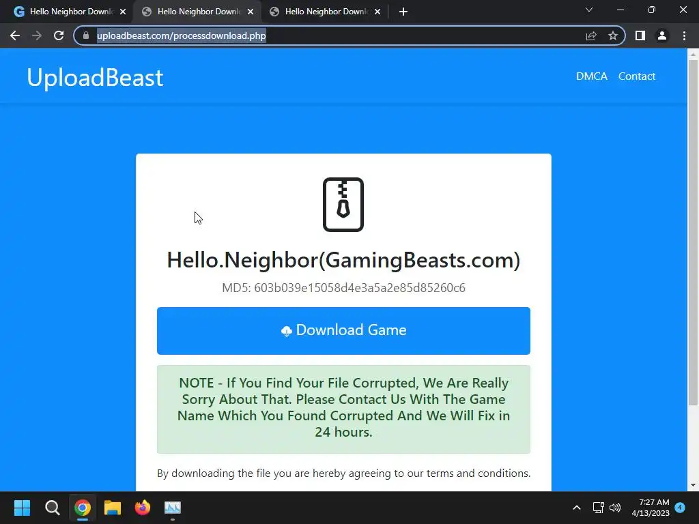Click the UploadBeast site logo
699x524 pixels.
(x=95, y=78)
